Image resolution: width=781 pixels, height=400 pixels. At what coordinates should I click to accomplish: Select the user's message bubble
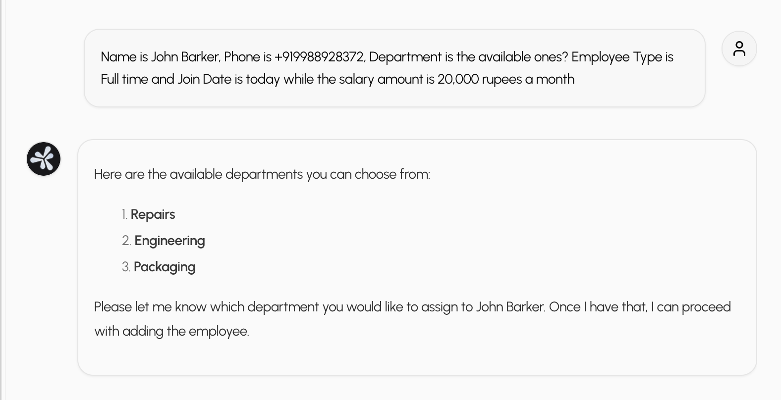coord(394,68)
